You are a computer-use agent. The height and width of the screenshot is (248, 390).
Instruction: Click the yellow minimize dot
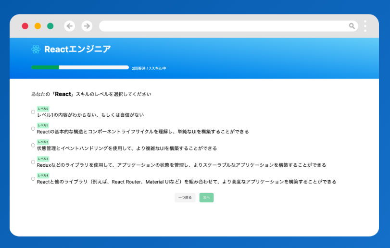[38, 26]
